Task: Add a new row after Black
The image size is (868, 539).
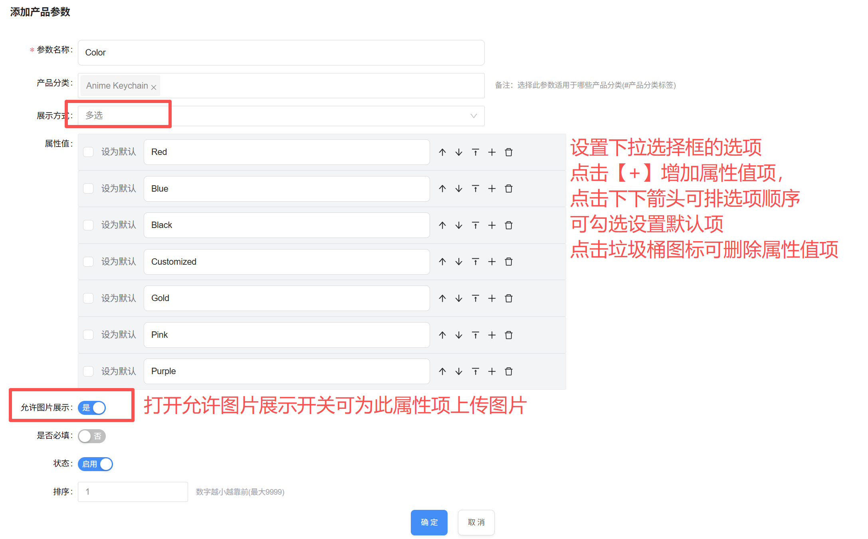Action: [x=492, y=225]
